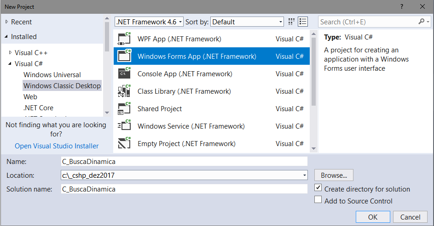
Task: Switch to small icons view
Action: coord(291,22)
